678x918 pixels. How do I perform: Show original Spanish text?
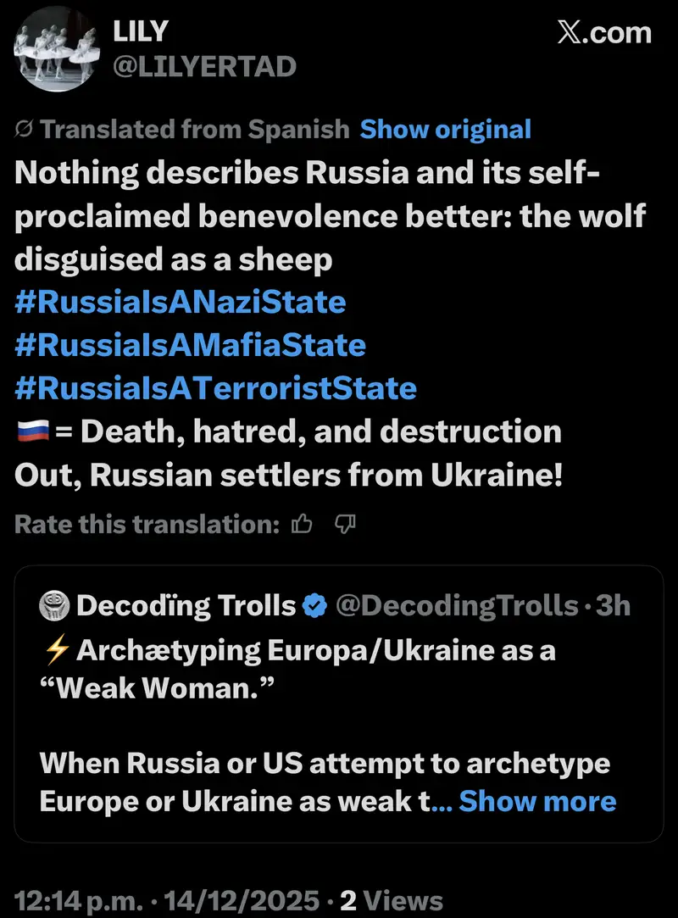pos(445,130)
